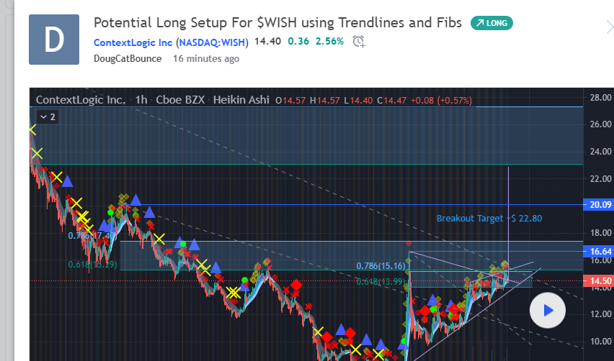Click the Heikin Ashi label in the legend
614x361 pixels.
coord(241,100)
